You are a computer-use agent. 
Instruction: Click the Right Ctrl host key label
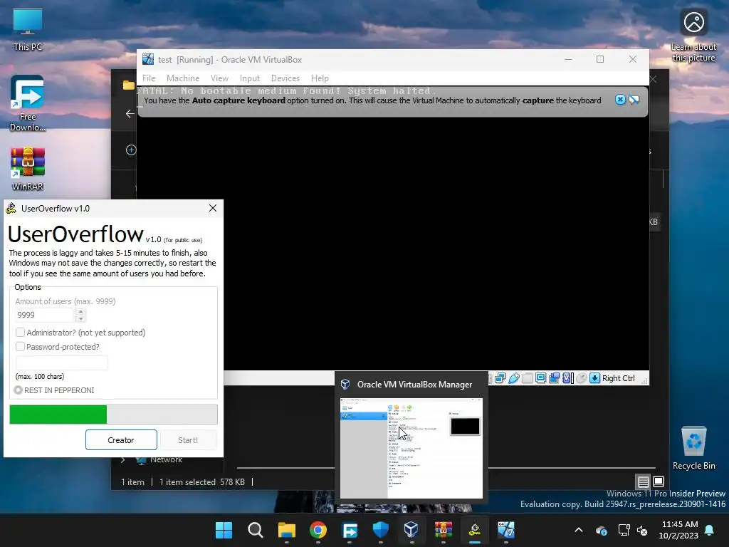pyautogui.click(x=619, y=378)
